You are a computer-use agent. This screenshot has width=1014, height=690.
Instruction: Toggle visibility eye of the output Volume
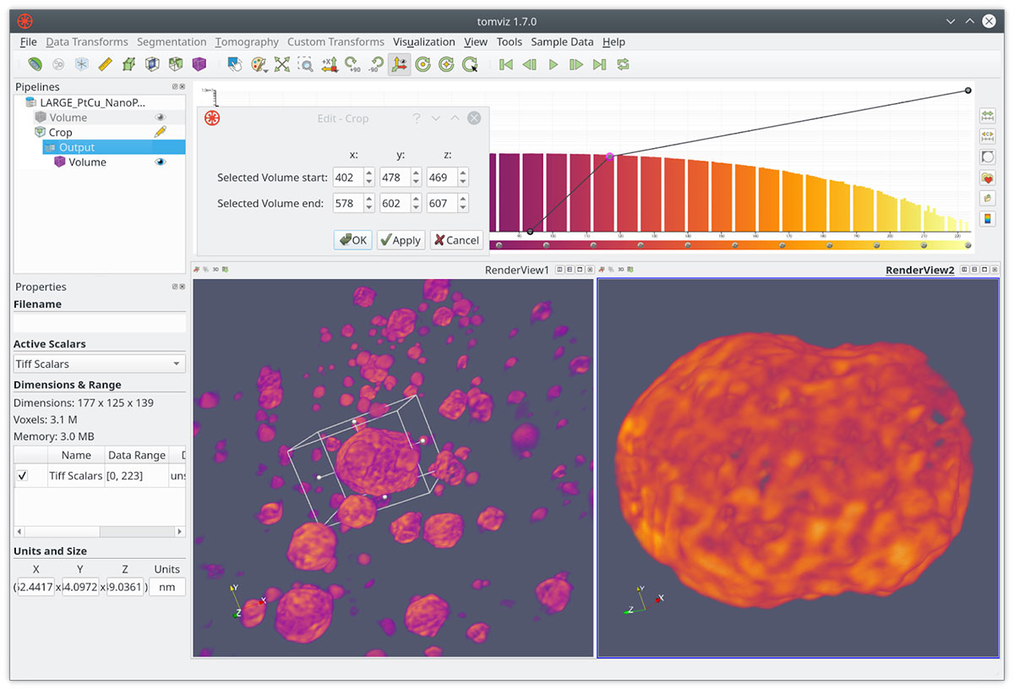(161, 162)
